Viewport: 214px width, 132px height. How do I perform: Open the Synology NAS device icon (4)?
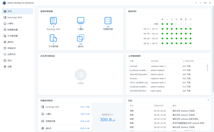tap(53, 21)
